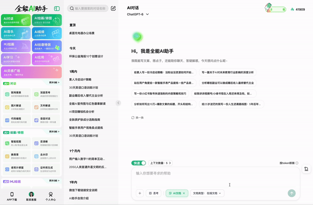Open the 联网搜索 tool
The image size is (313, 205).
point(17,94)
